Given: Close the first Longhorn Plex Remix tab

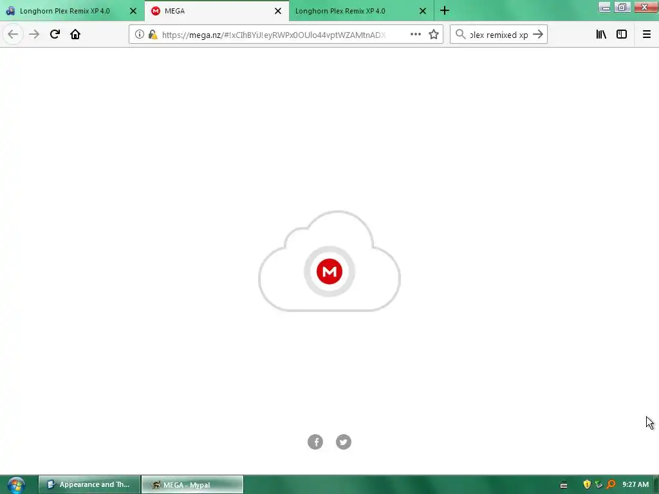Looking at the screenshot, I should (x=133, y=11).
